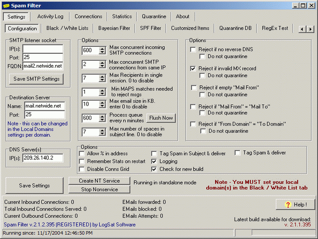
Task: Adjust Max Recipients in single session spinner
Action: 102,78
